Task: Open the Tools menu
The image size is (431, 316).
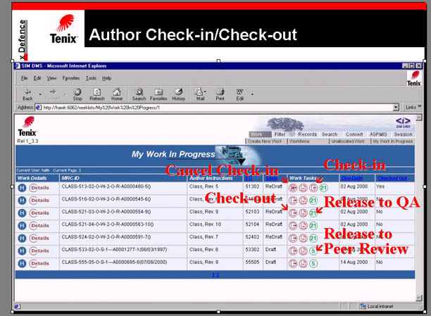Action: (x=91, y=78)
